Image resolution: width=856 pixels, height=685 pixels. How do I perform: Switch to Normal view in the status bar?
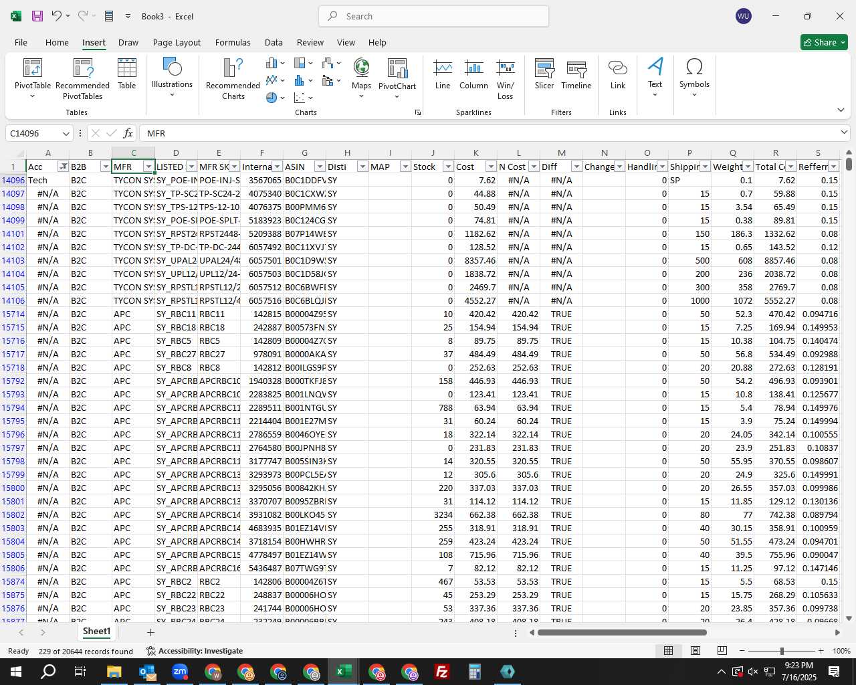click(x=668, y=651)
